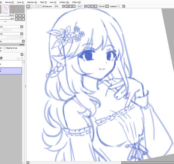174x164 pixels.
Task: Open the Canvas menu
Action: (x=9, y=2)
